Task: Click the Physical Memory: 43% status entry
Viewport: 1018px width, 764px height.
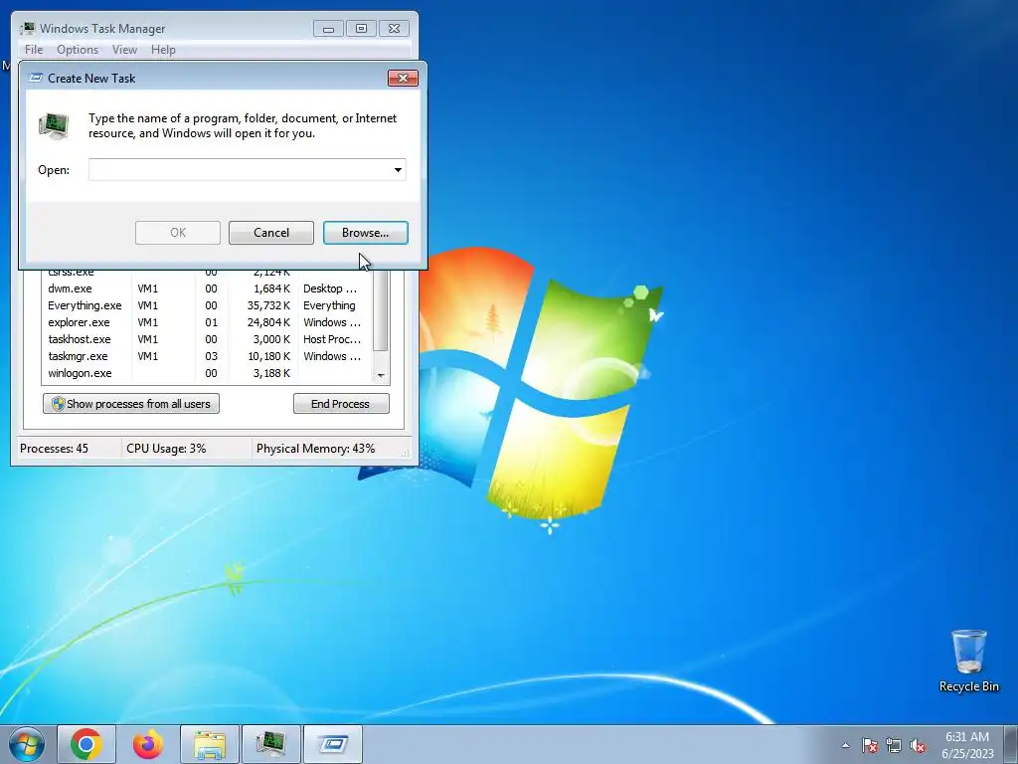Action: click(x=315, y=449)
